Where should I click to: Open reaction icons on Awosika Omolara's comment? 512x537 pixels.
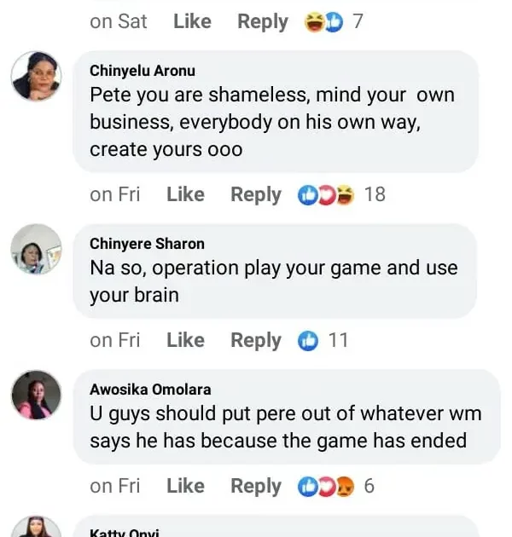click(324, 487)
